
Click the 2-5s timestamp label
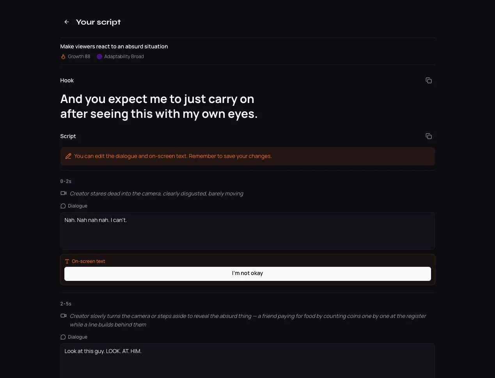tap(66, 304)
